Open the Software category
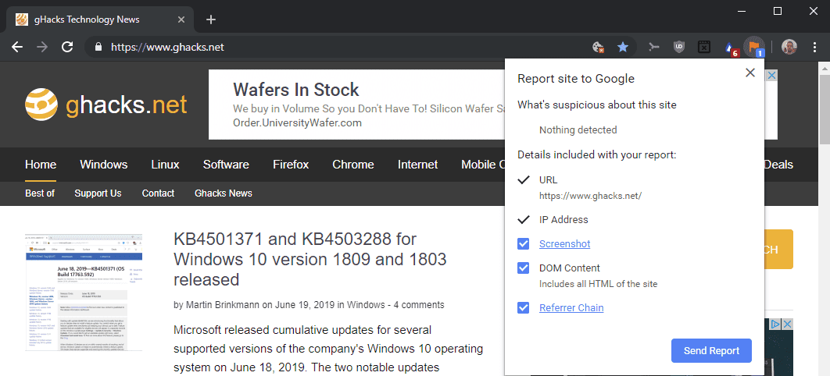Viewport: 830px width, 376px height. point(226,165)
